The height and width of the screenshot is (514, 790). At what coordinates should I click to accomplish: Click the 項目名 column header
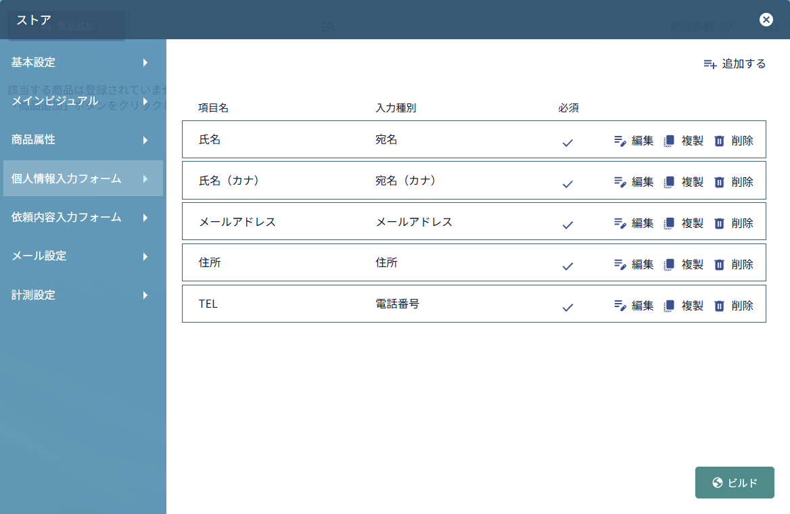pos(213,108)
